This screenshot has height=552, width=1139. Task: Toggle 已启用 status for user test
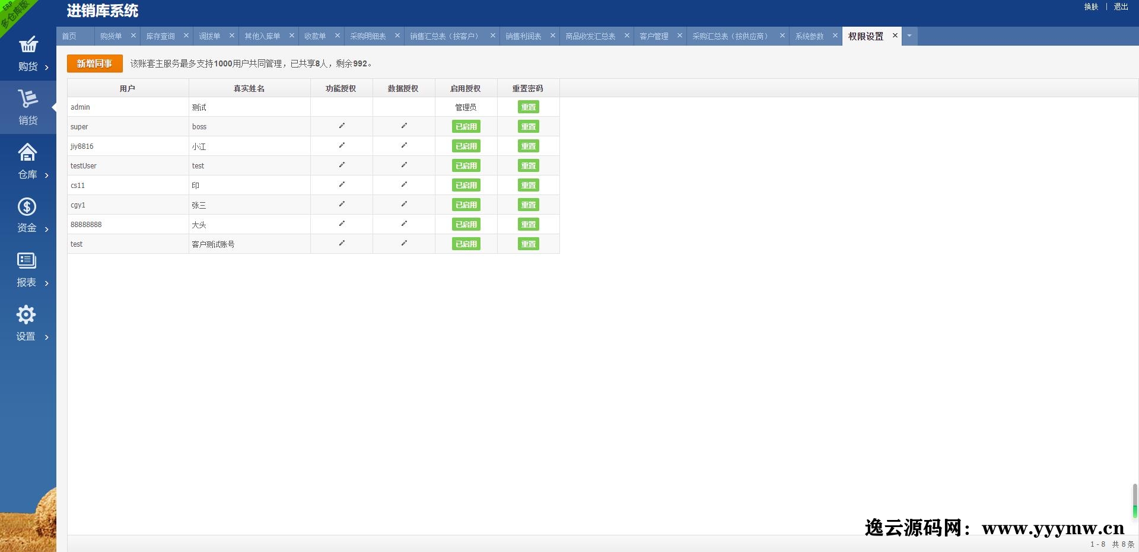pyautogui.click(x=466, y=244)
